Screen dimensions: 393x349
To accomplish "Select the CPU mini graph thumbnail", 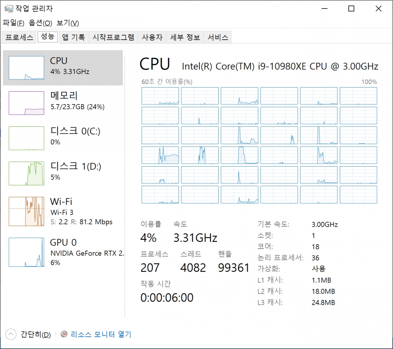I will click(x=26, y=68).
